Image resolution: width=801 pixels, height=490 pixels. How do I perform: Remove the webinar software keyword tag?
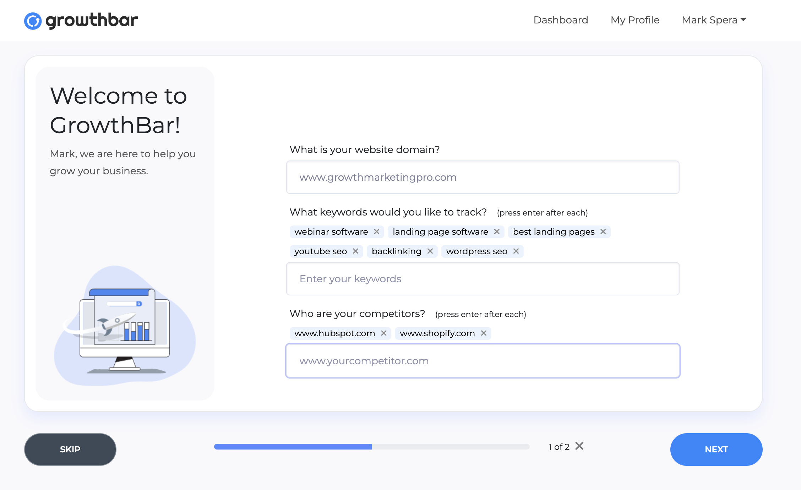point(377,232)
